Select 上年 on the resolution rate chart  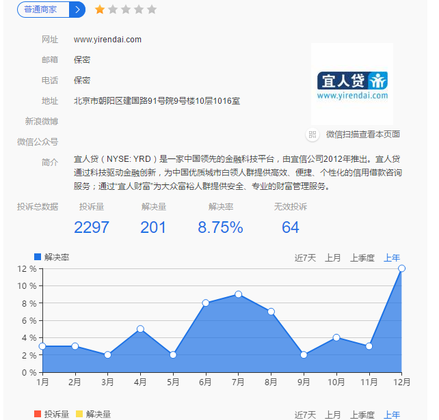392,257
